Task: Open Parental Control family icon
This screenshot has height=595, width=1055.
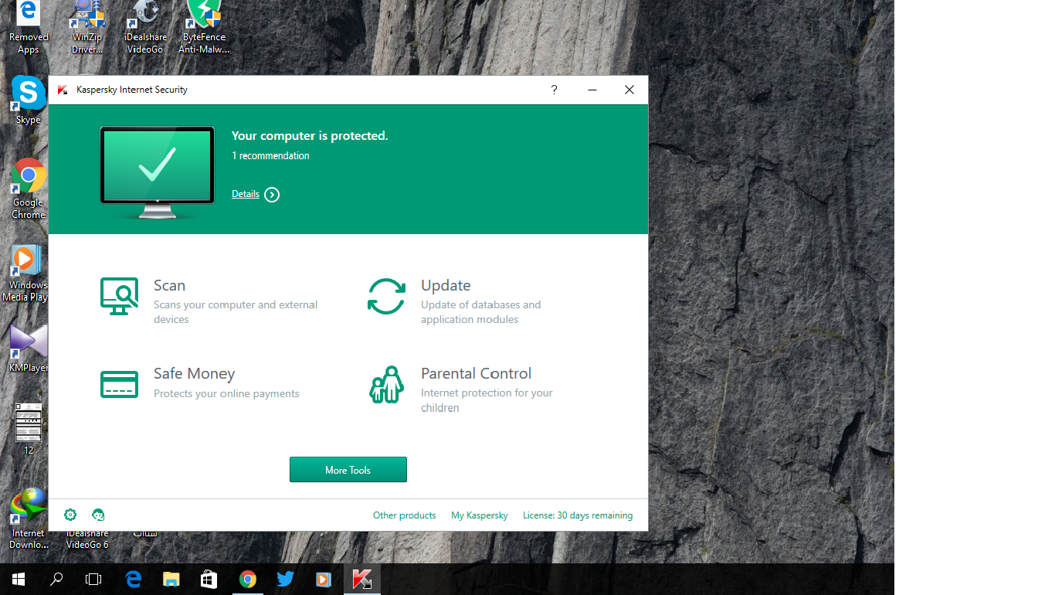Action: point(386,385)
